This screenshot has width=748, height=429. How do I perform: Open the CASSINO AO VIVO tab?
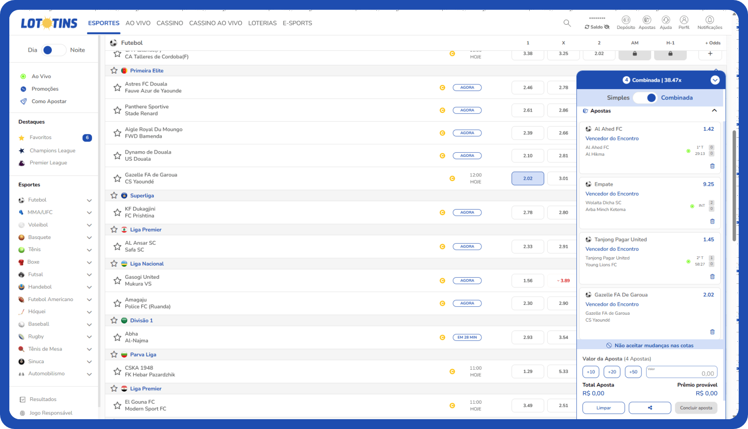216,23
